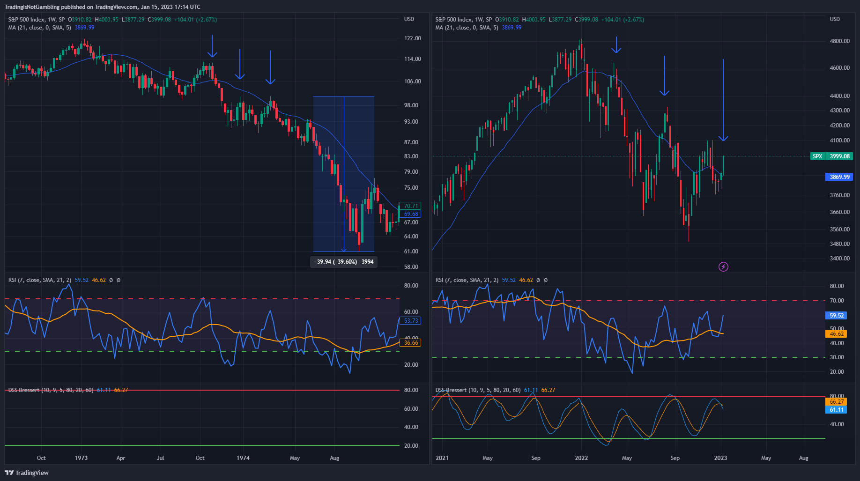Click the 2021 label on the right time axis
This screenshot has height=481, width=860.
(x=442, y=458)
